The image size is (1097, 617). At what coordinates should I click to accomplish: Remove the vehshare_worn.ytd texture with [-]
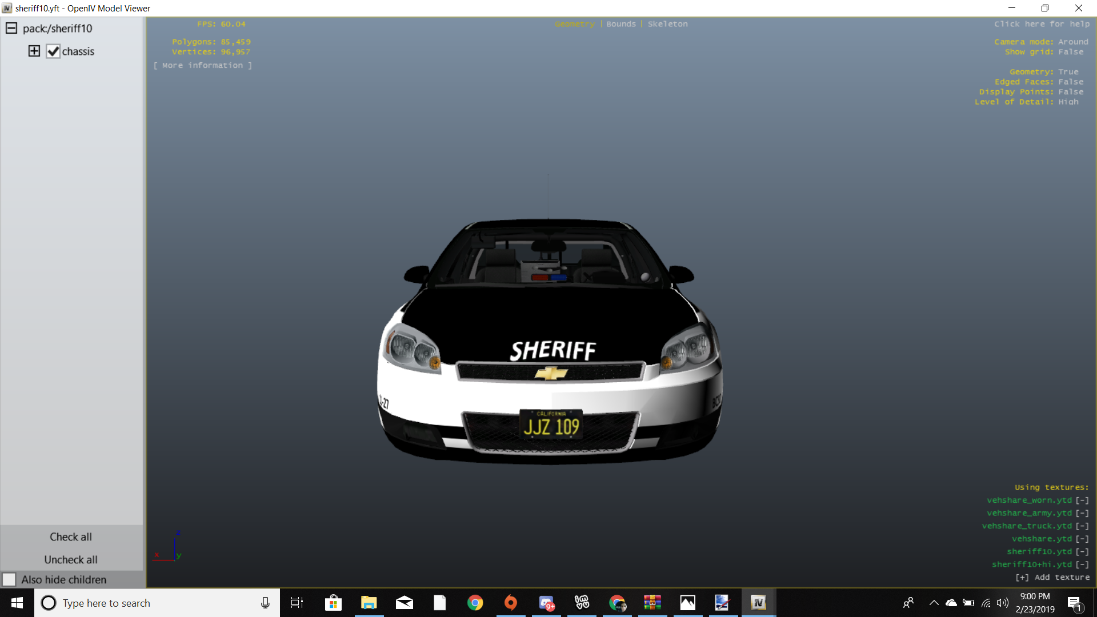[x=1082, y=500]
